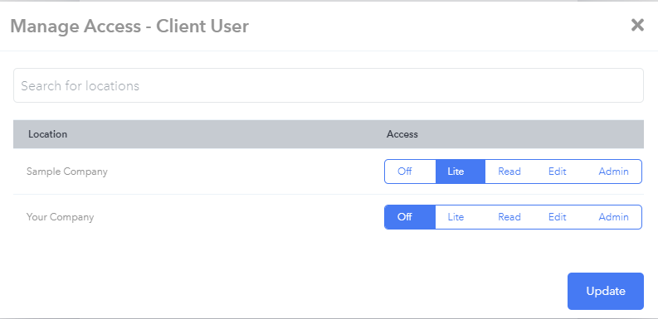Choose Read access for Sample Company

click(509, 172)
